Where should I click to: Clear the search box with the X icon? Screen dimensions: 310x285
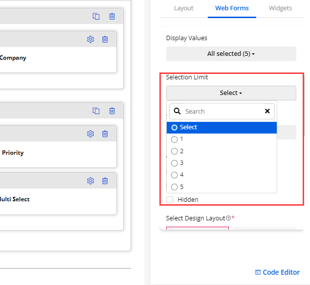[267, 111]
